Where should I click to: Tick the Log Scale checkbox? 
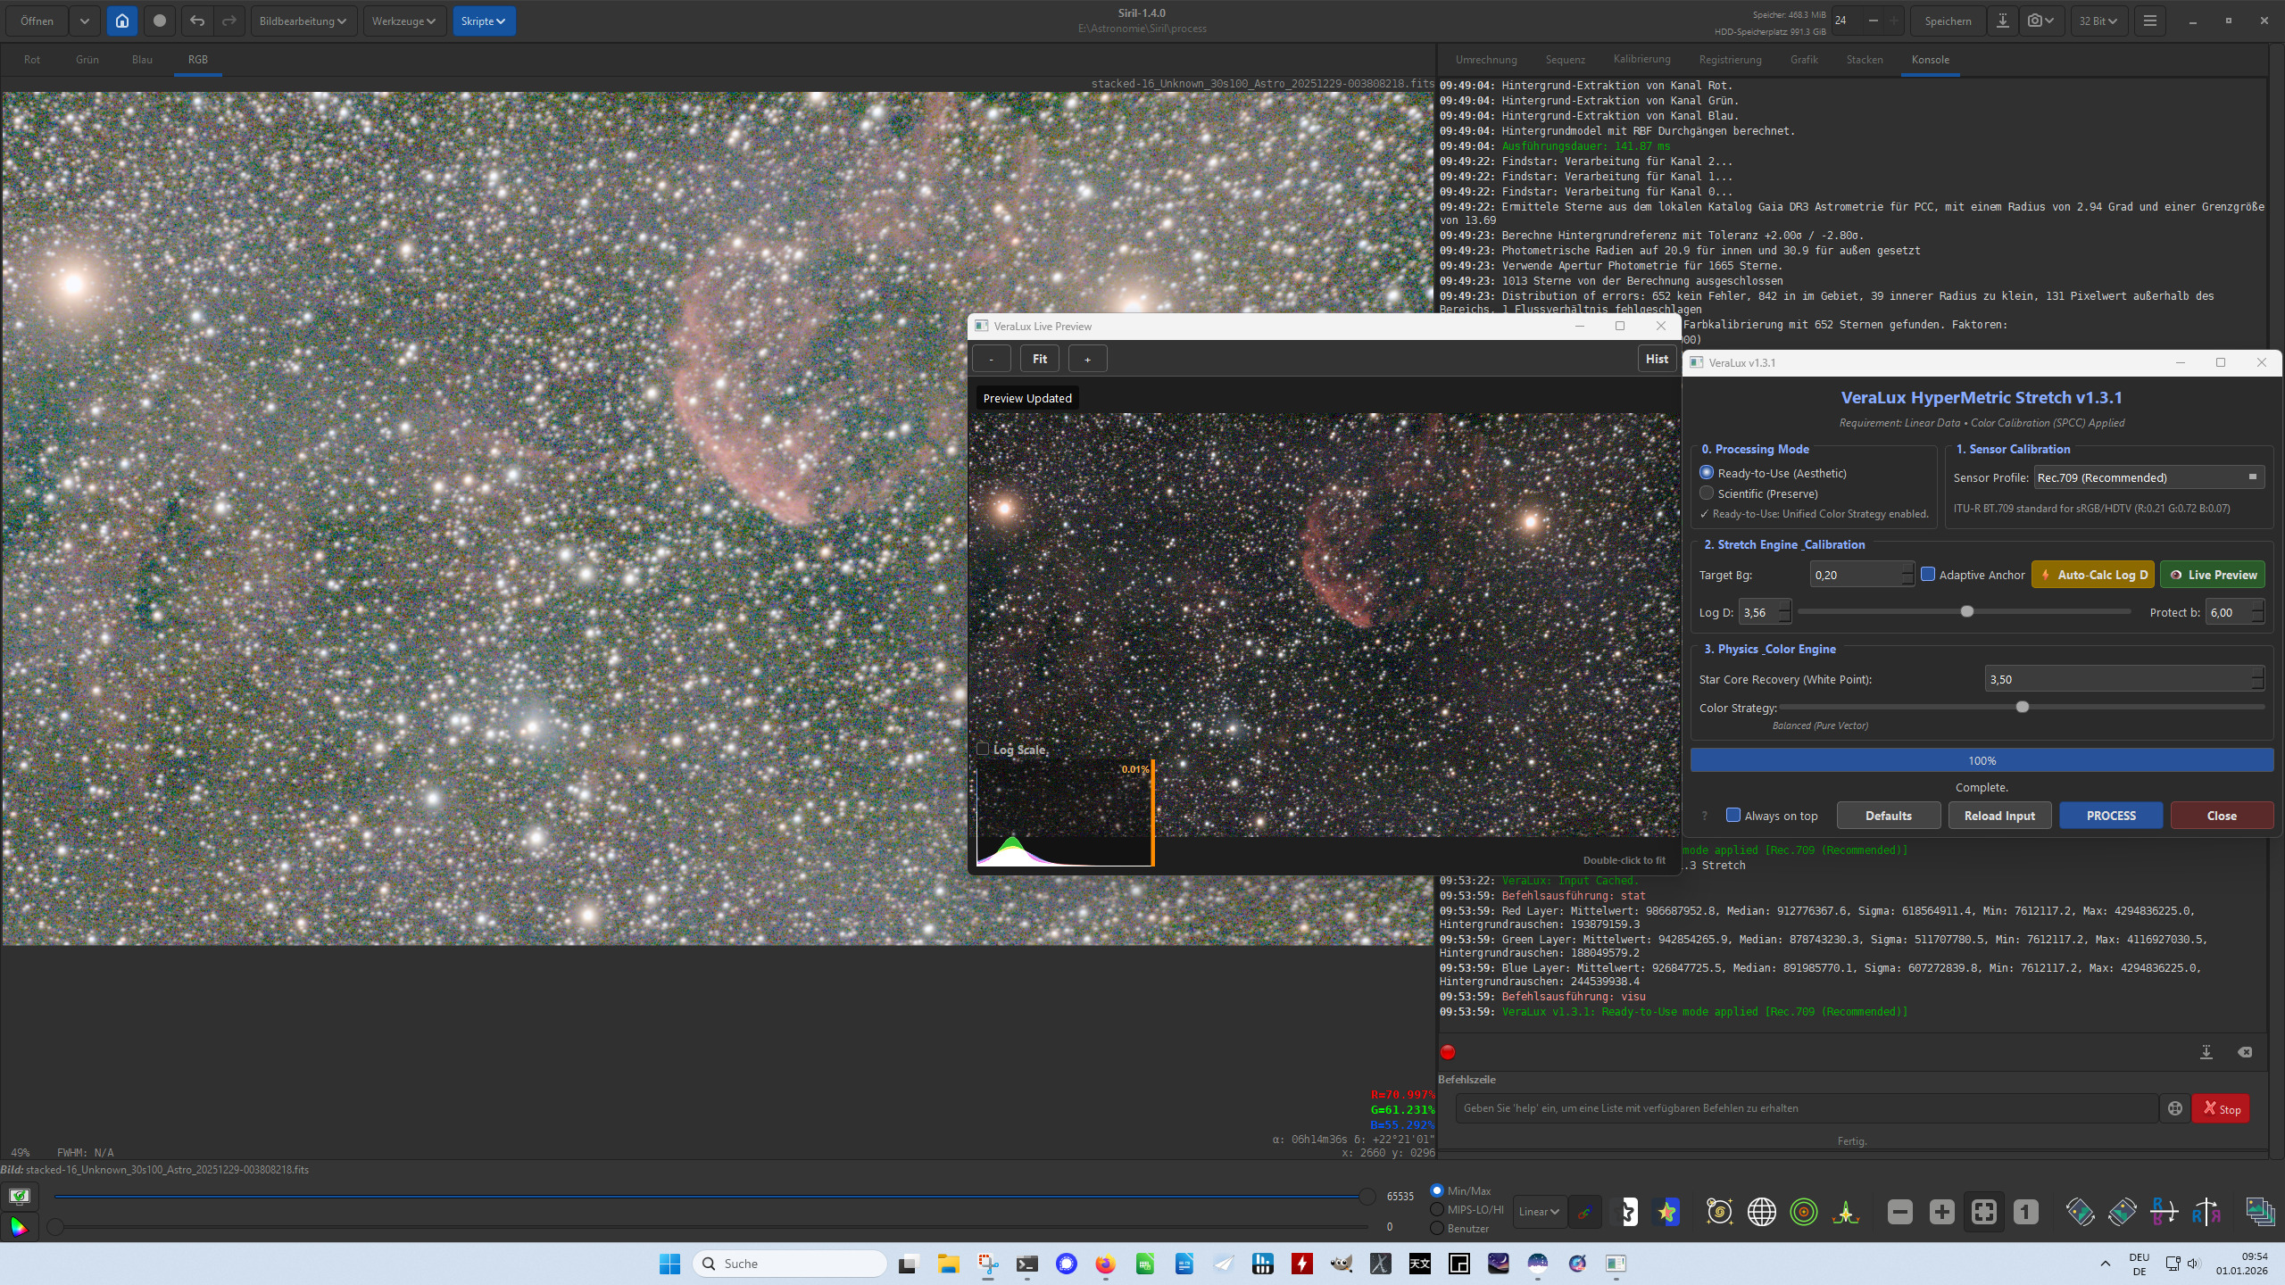point(983,750)
